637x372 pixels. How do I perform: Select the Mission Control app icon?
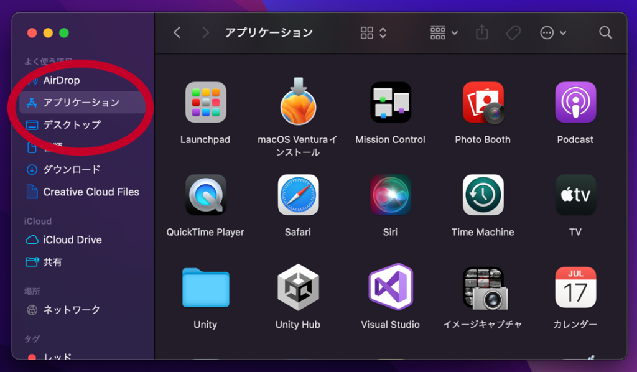(391, 103)
